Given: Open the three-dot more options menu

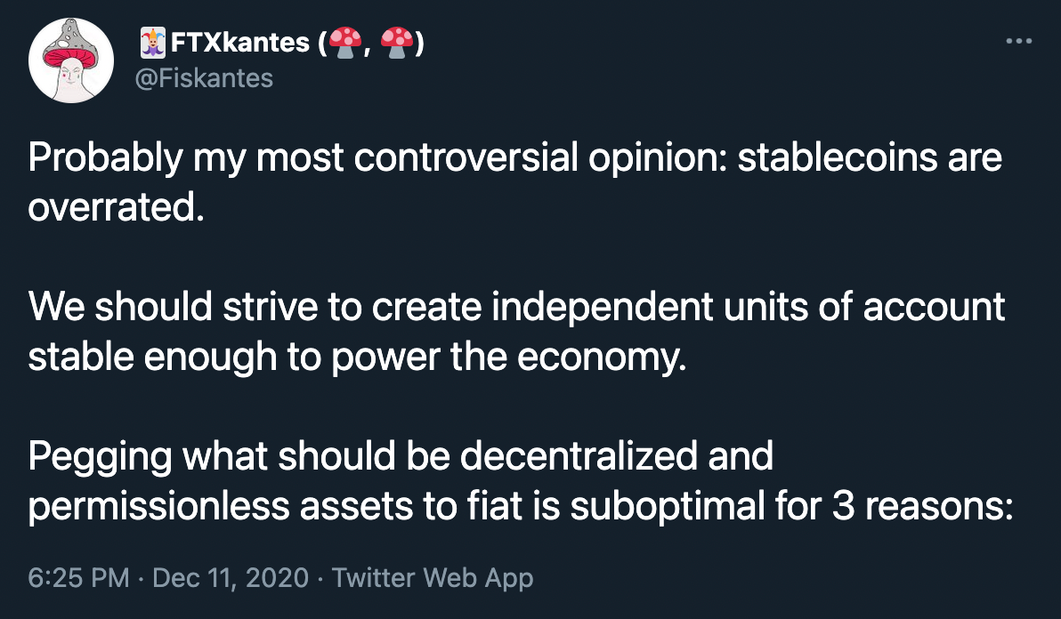Looking at the screenshot, I should coord(1018,41).
